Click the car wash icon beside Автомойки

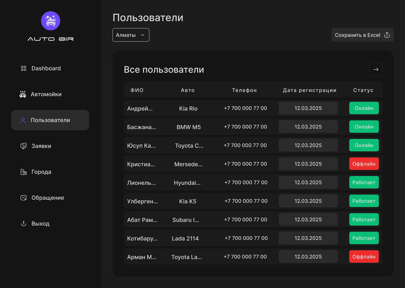point(23,94)
